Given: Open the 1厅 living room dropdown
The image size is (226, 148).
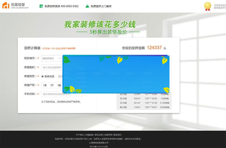Looking at the screenshot, I should (x=52, y=85).
